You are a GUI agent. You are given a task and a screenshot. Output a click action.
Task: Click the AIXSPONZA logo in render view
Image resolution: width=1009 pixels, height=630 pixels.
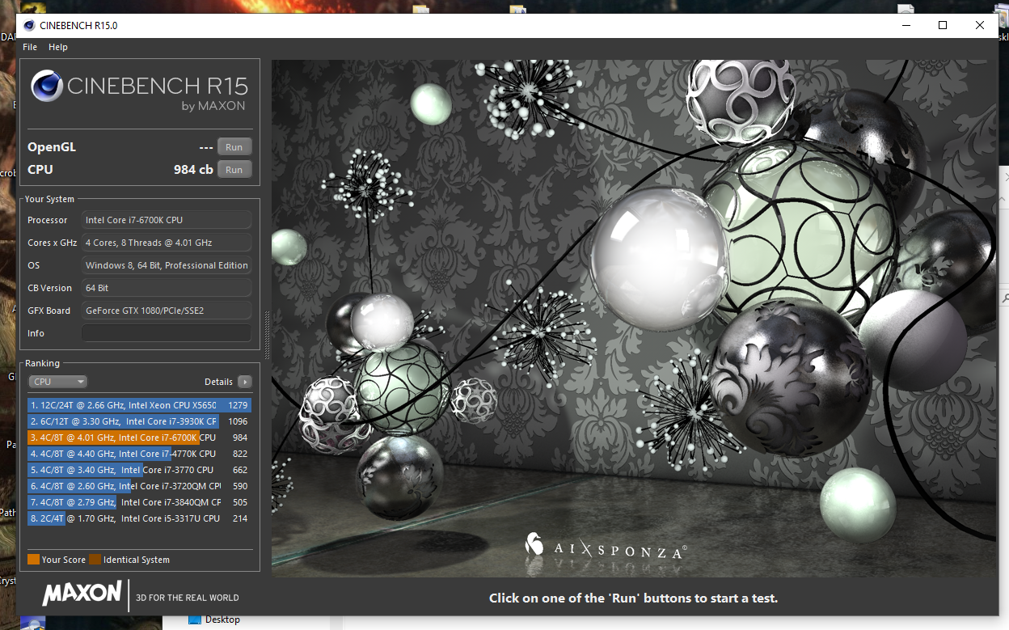coord(606,548)
